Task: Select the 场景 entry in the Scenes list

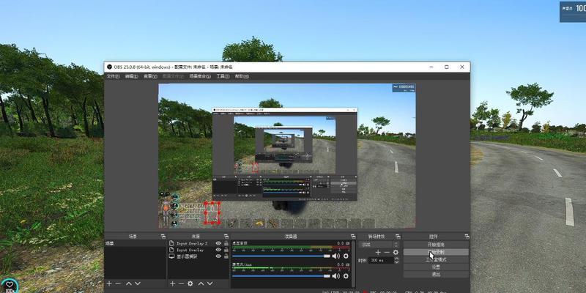Action: (x=135, y=243)
